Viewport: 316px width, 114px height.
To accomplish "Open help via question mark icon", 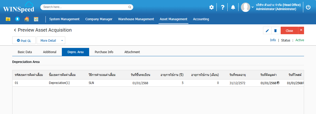I will click(x=222, y=7).
